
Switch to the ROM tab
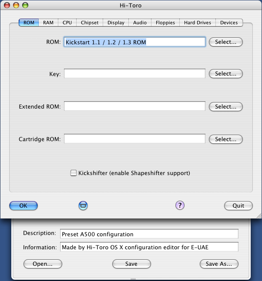[29, 23]
